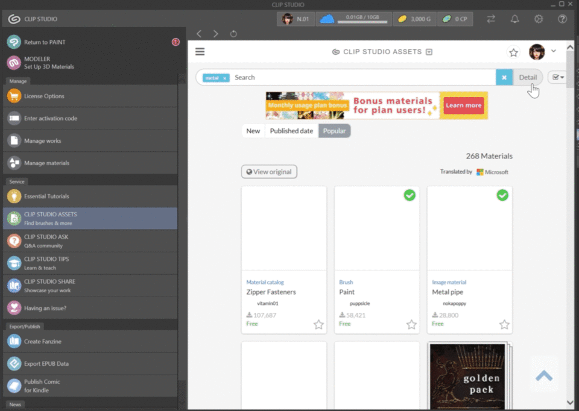Viewport: 579px width, 411px height.
Task: Click the scroll to top arrow button
Action: 544,376
